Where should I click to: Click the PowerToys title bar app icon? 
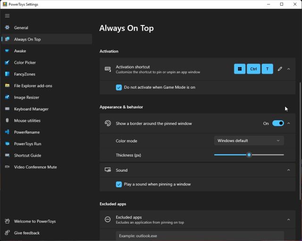coord(5,4)
